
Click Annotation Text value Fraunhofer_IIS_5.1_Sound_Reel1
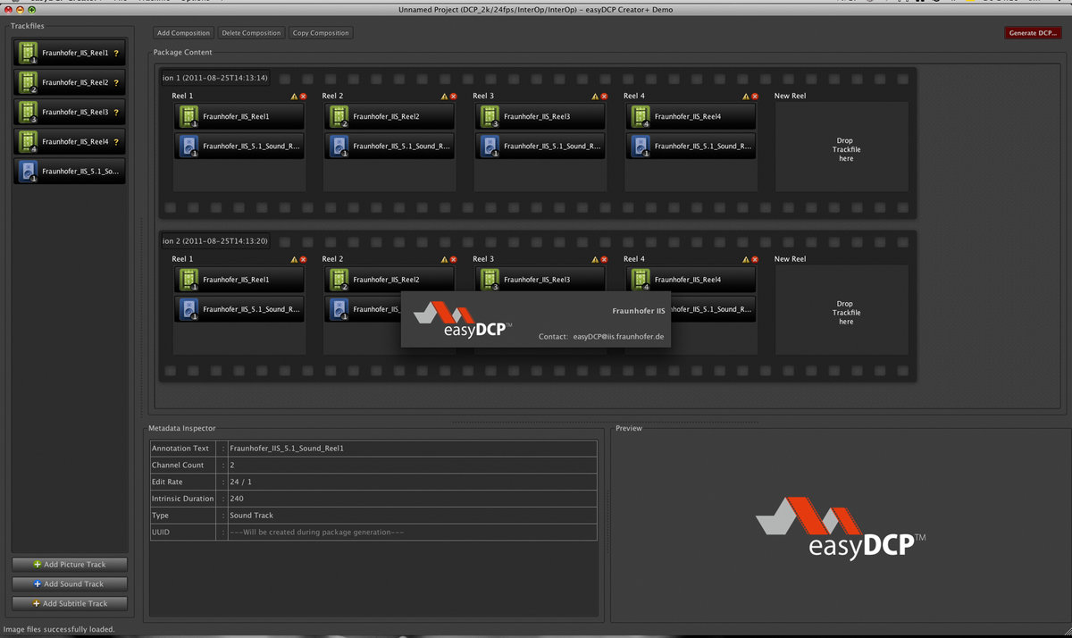[x=287, y=449]
